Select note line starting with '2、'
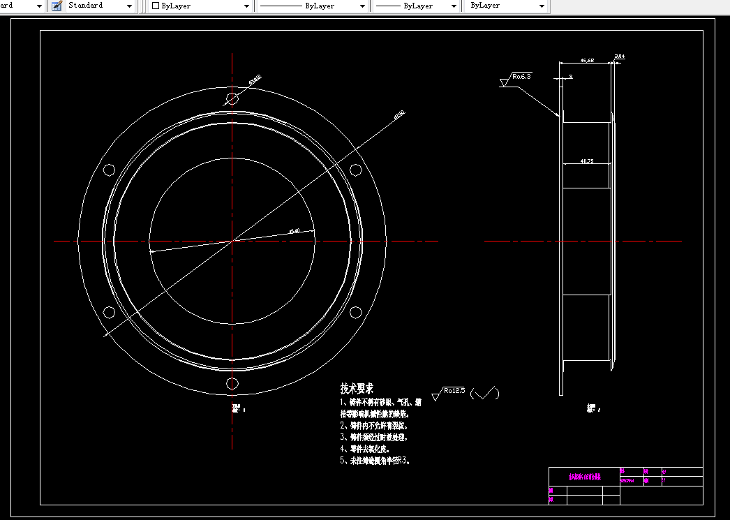This screenshot has height=520, width=730. (374, 426)
